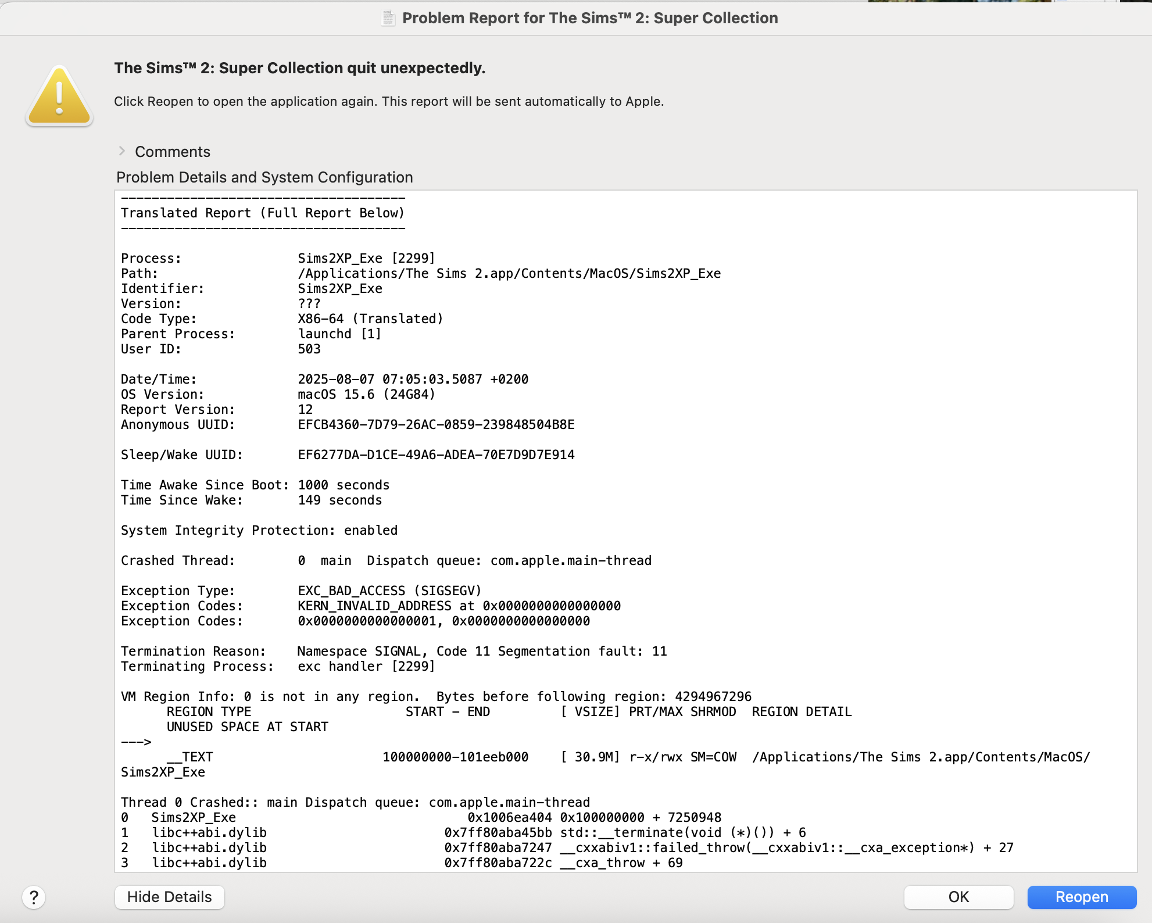
Task: Click the document icon in title bar
Action: [388, 18]
